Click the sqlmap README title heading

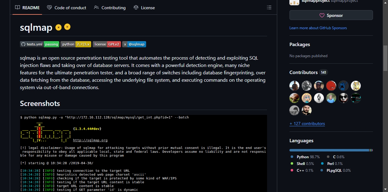pos(36,28)
